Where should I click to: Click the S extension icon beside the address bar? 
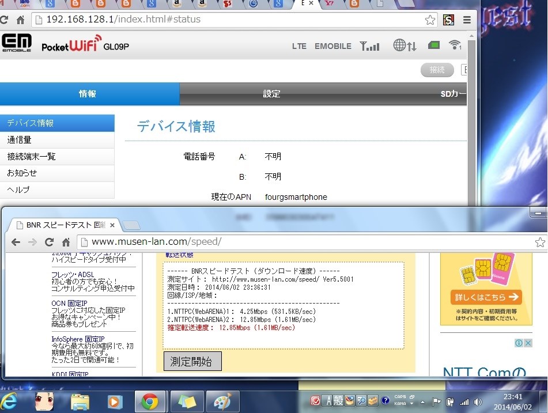448,20
